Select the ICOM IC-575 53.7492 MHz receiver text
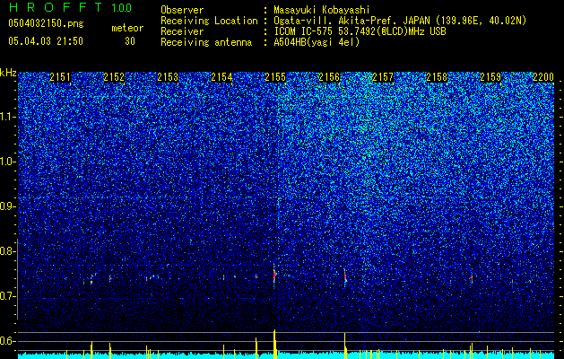Image resolution: width=564 pixels, height=359 pixels. pos(360,31)
